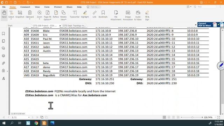
Task: Go to the previous page
Action: tap(8, 117)
